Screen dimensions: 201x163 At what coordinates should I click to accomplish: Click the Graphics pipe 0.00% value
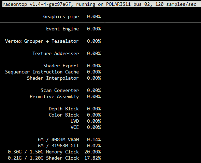(94, 16)
